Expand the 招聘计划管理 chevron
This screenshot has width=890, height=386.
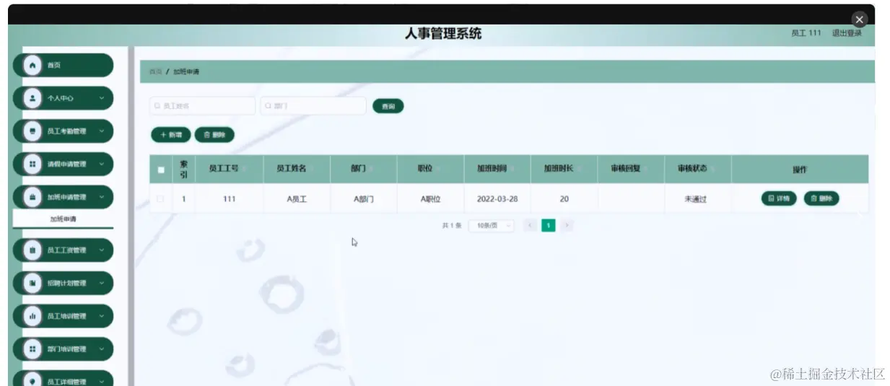click(101, 283)
